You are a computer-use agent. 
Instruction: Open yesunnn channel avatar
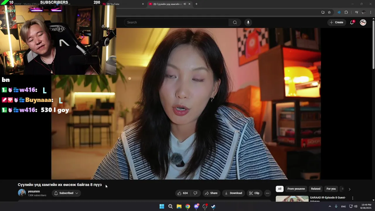click(x=22, y=193)
